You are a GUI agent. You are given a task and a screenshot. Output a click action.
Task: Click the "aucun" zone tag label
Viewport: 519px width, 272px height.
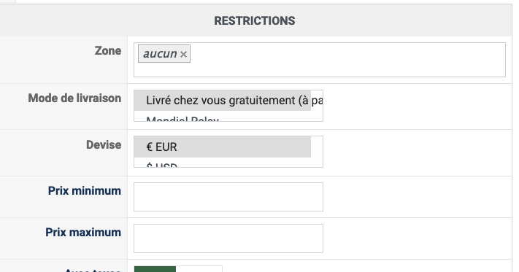pos(160,53)
